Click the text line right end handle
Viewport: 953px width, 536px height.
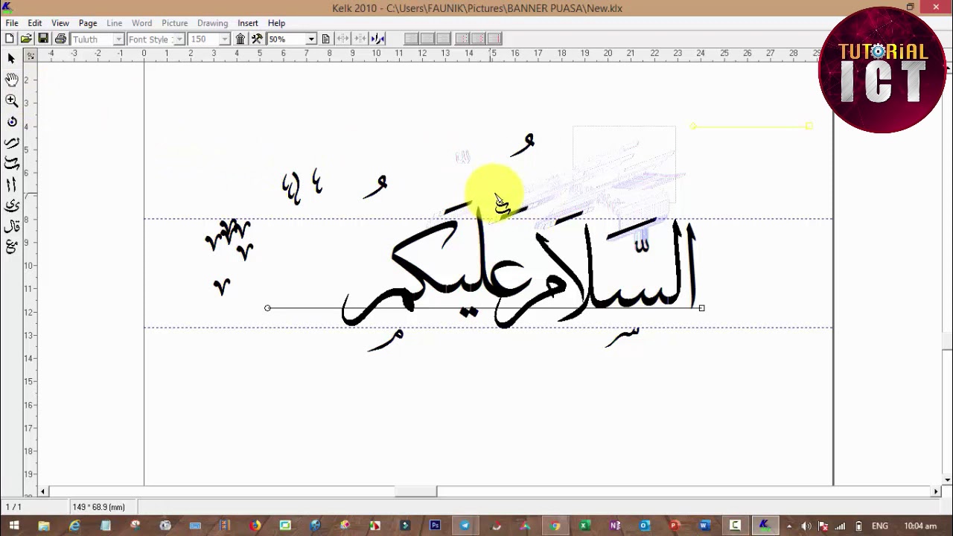[701, 307]
